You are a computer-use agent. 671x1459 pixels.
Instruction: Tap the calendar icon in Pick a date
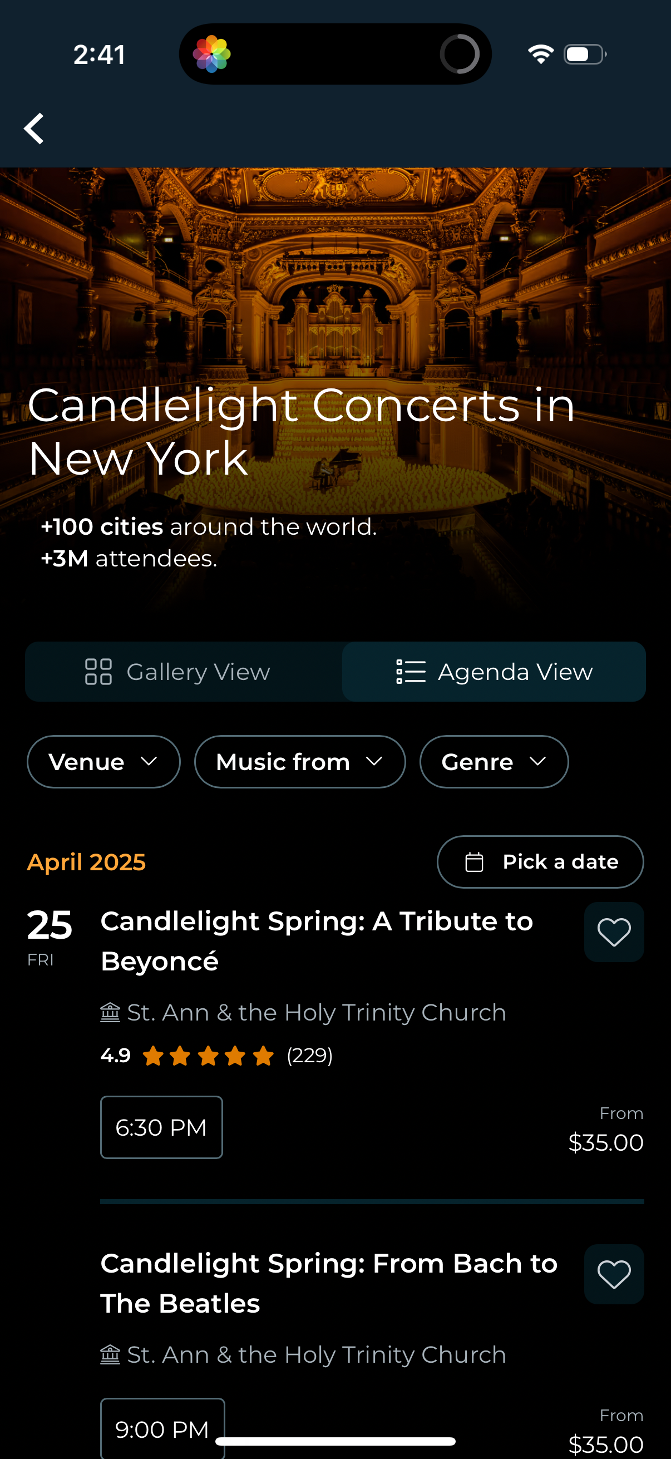tap(474, 862)
